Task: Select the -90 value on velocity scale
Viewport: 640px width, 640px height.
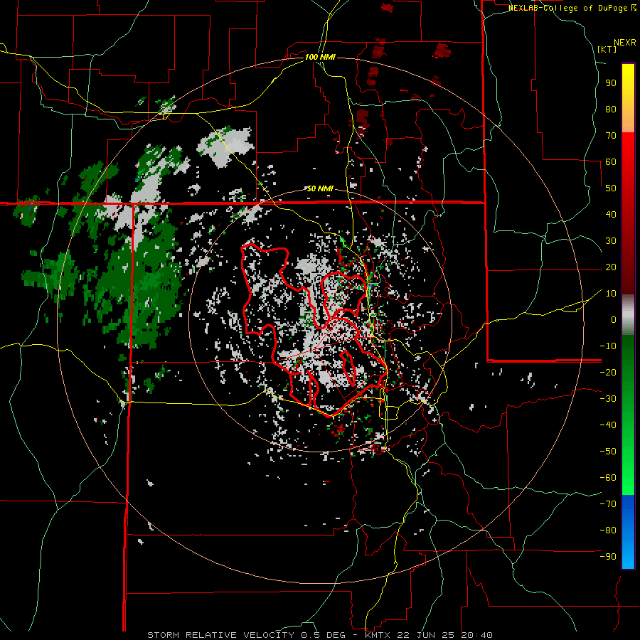Action: pyautogui.click(x=608, y=557)
